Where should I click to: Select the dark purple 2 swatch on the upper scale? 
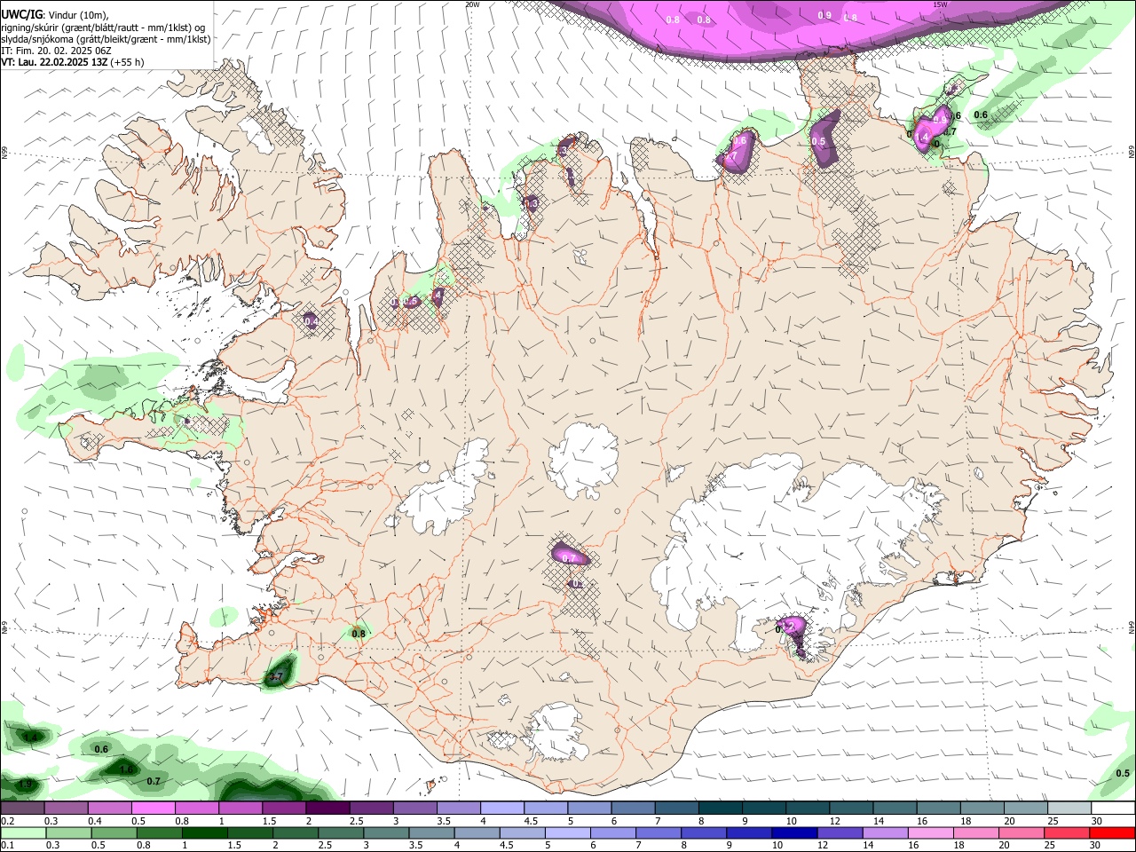click(x=327, y=809)
